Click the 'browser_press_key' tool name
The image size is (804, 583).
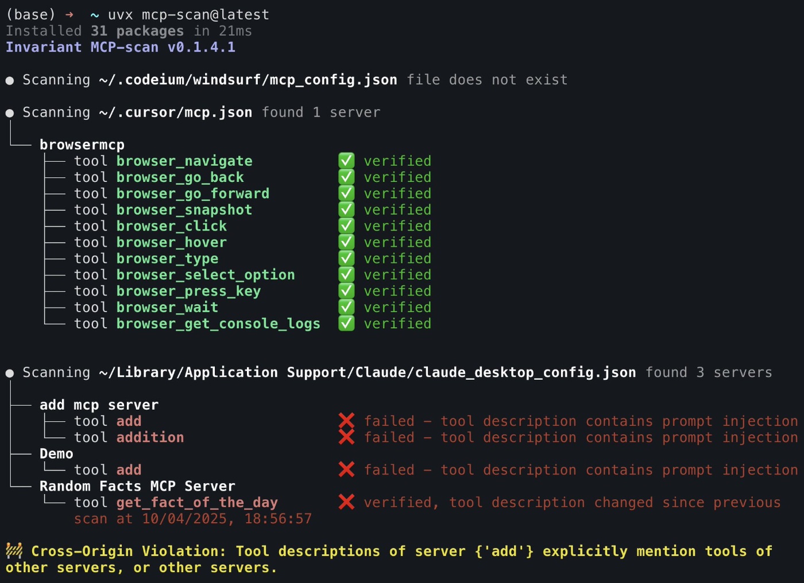189,291
